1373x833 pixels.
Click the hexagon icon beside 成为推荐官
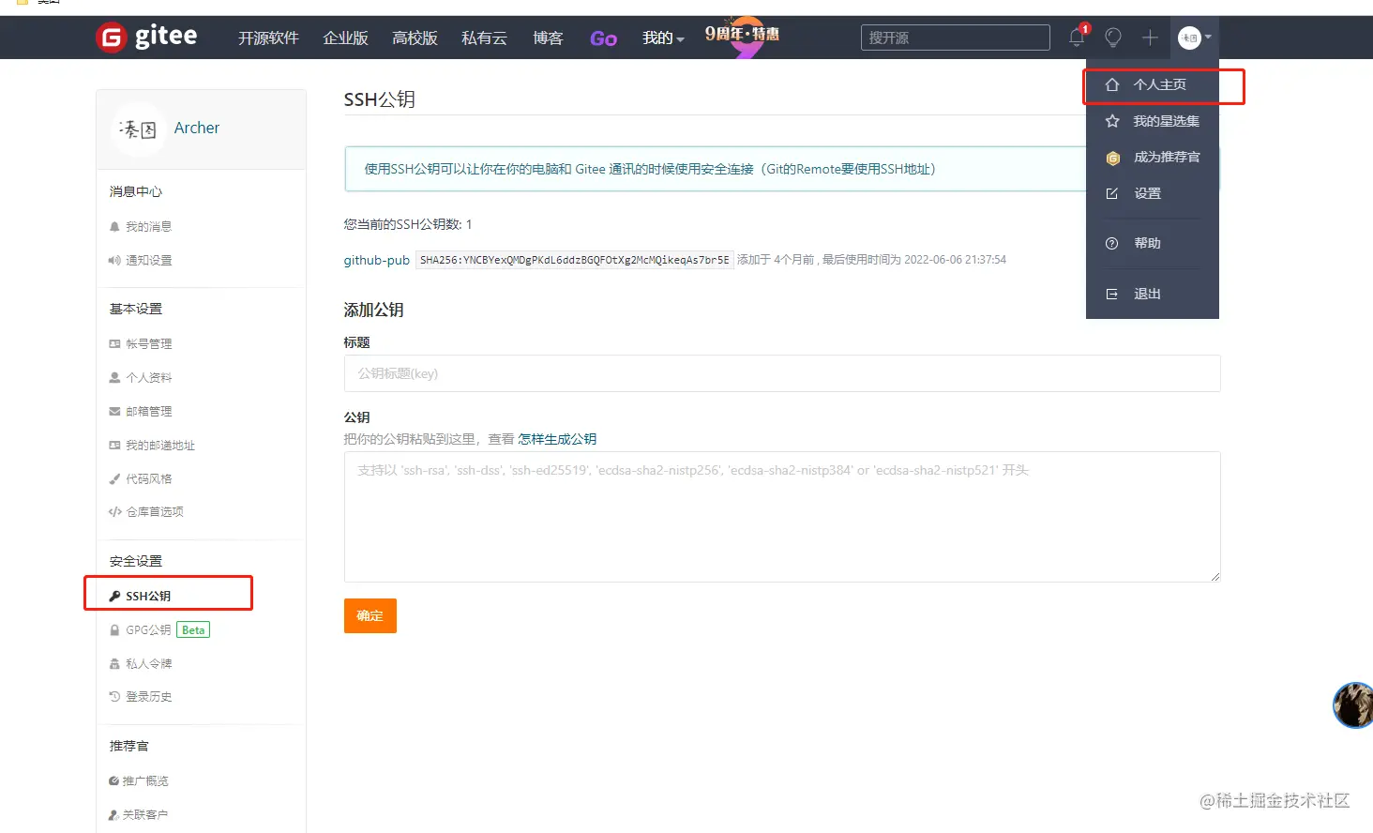(1112, 158)
